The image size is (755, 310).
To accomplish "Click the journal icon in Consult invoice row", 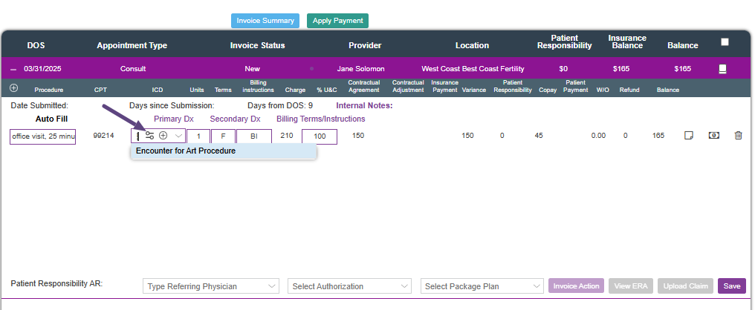I will (722, 69).
